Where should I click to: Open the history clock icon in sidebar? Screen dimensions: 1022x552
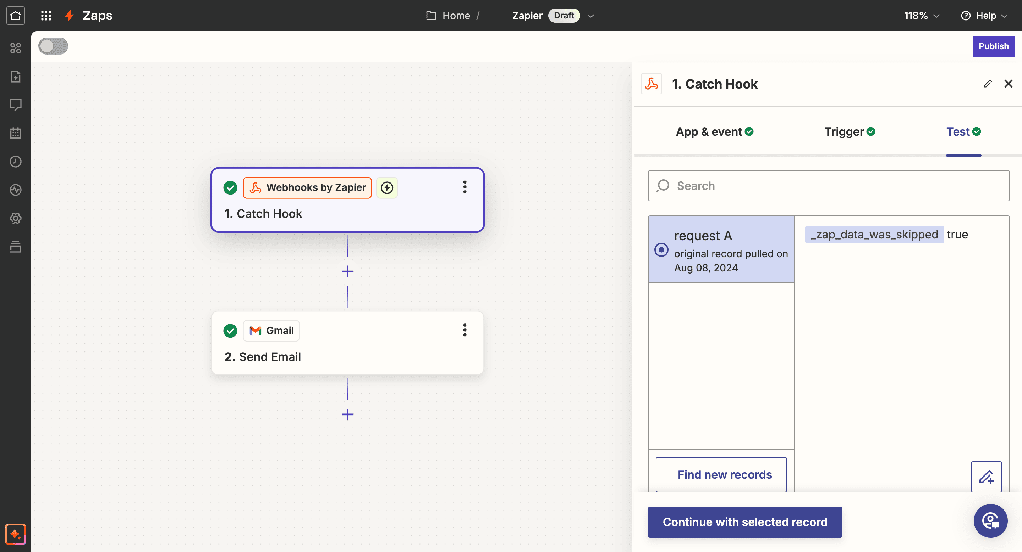[x=16, y=161]
